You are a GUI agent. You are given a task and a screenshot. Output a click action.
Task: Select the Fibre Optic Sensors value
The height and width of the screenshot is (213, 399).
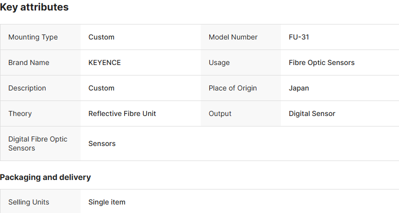point(321,62)
